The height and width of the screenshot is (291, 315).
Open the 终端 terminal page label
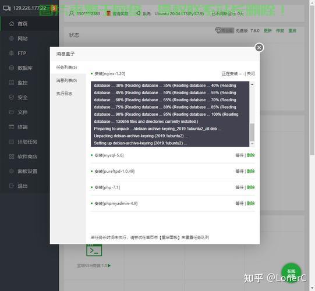tap(23, 127)
